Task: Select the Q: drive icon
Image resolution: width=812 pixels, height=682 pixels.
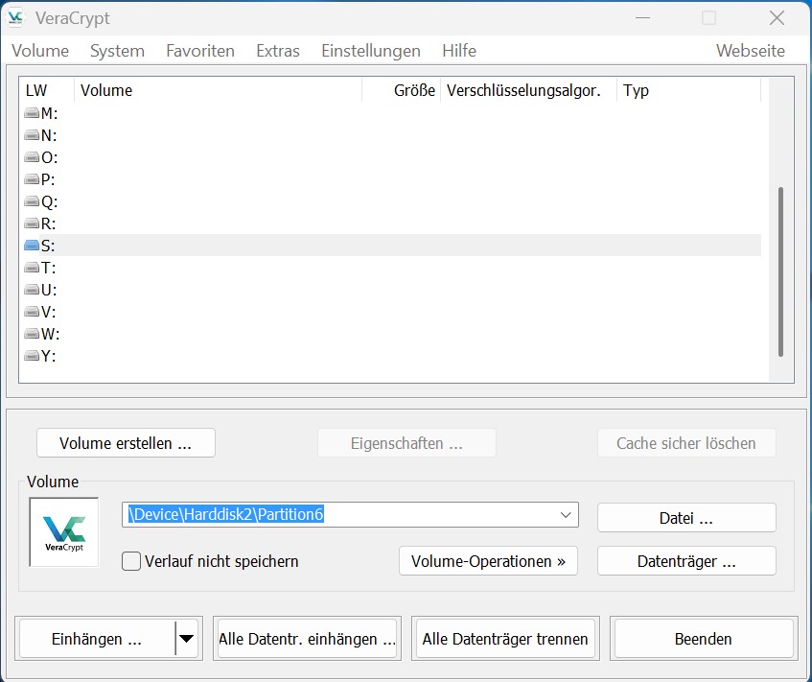Action: coord(32,201)
